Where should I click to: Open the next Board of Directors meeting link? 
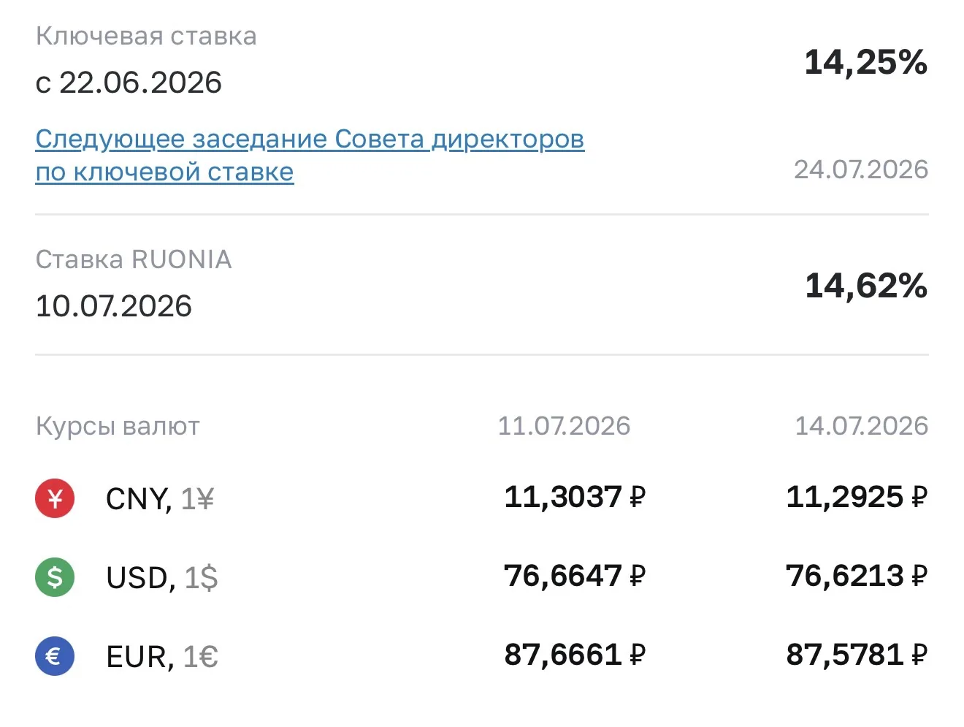(x=310, y=155)
